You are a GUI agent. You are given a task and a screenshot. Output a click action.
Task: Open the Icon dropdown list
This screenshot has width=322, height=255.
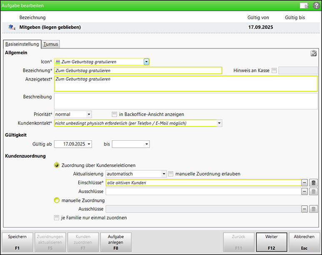point(146,62)
